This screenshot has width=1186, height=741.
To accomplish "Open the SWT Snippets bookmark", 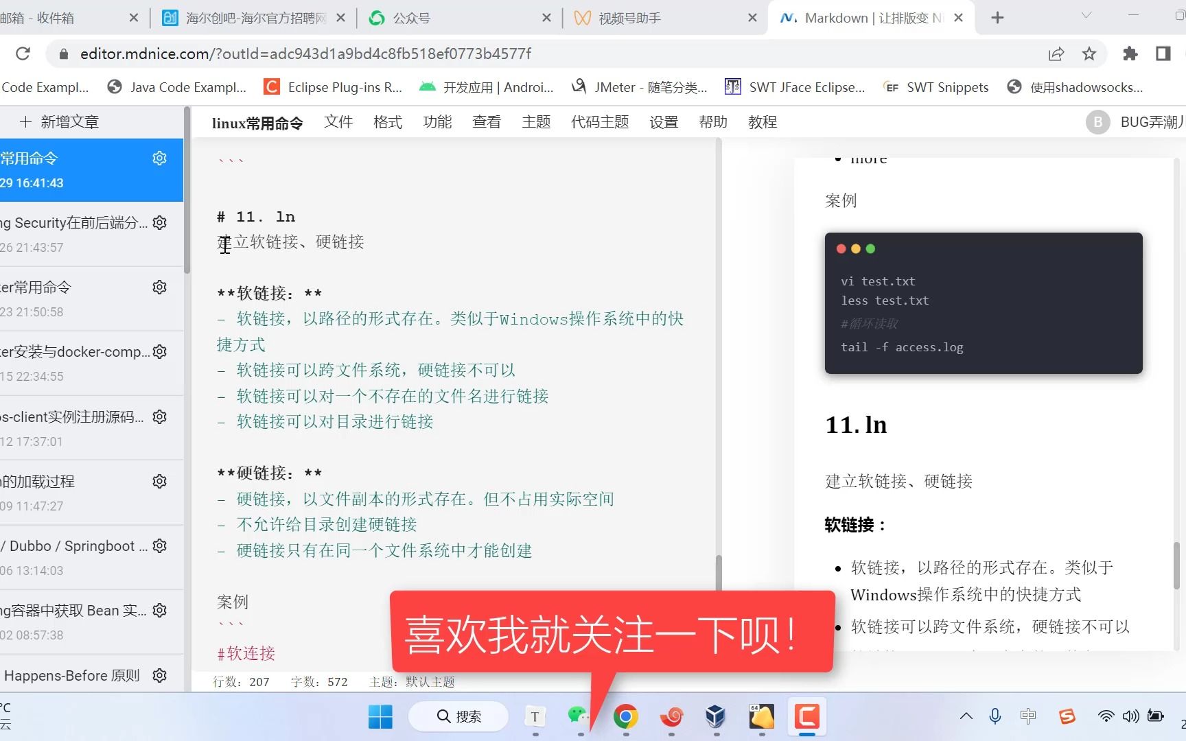I will click(x=947, y=87).
